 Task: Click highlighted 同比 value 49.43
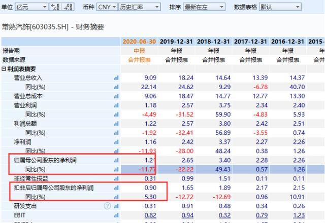point(223,169)
